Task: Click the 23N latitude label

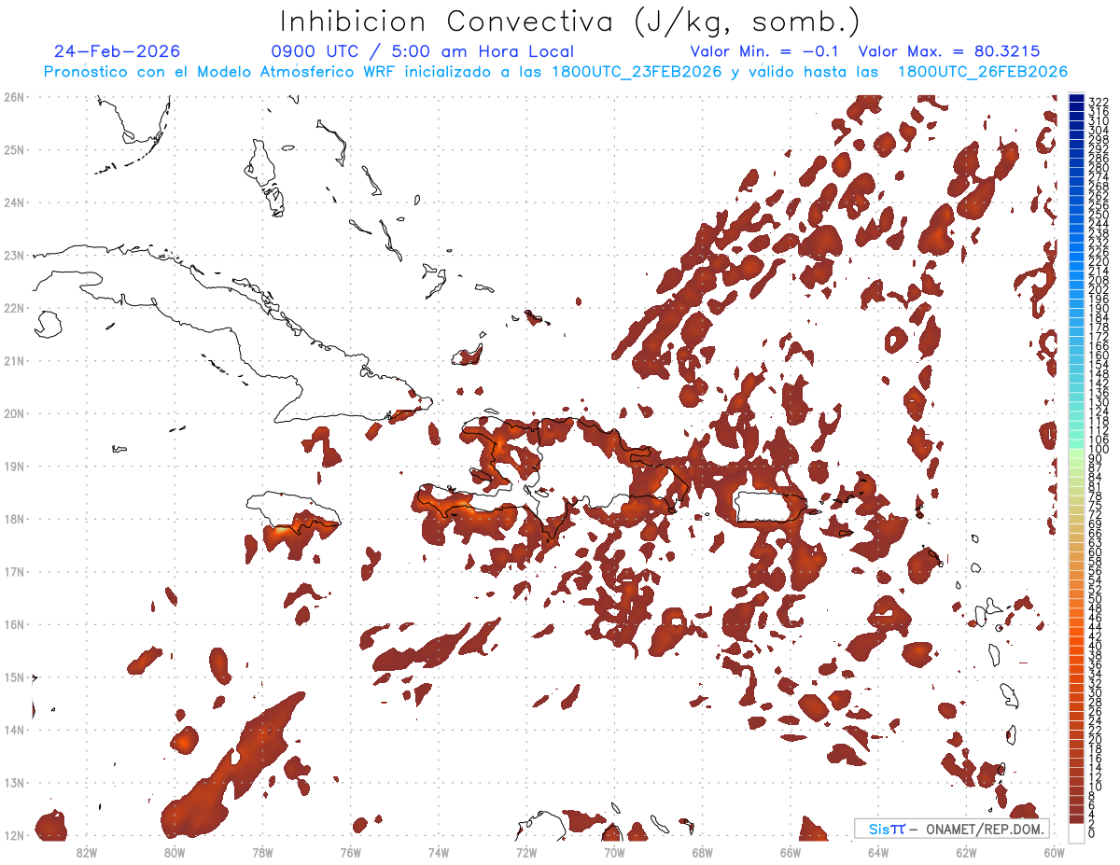Action: (x=13, y=255)
